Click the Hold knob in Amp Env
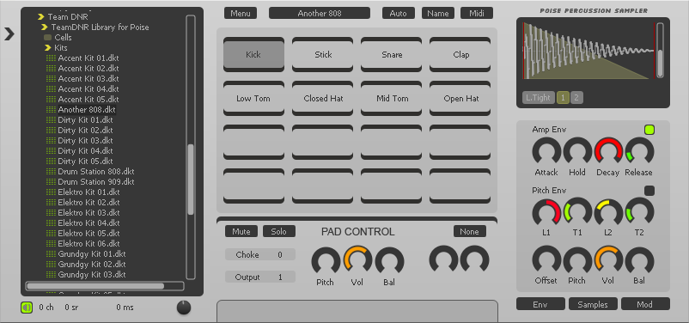The height and width of the screenshot is (323, 689). point(577,151)
